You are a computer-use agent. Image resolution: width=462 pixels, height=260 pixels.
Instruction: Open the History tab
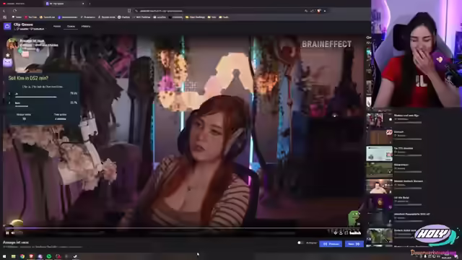tap(86, 26)
